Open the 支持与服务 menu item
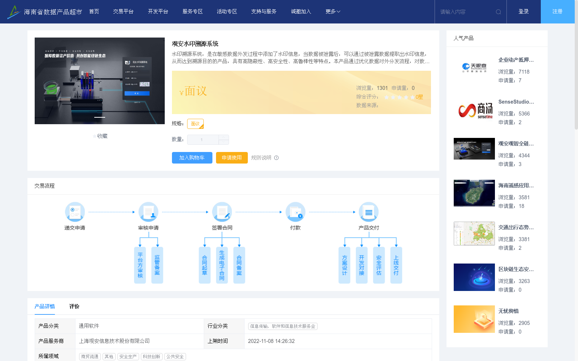The image size is (578, 361). click(x=264, y=12)
